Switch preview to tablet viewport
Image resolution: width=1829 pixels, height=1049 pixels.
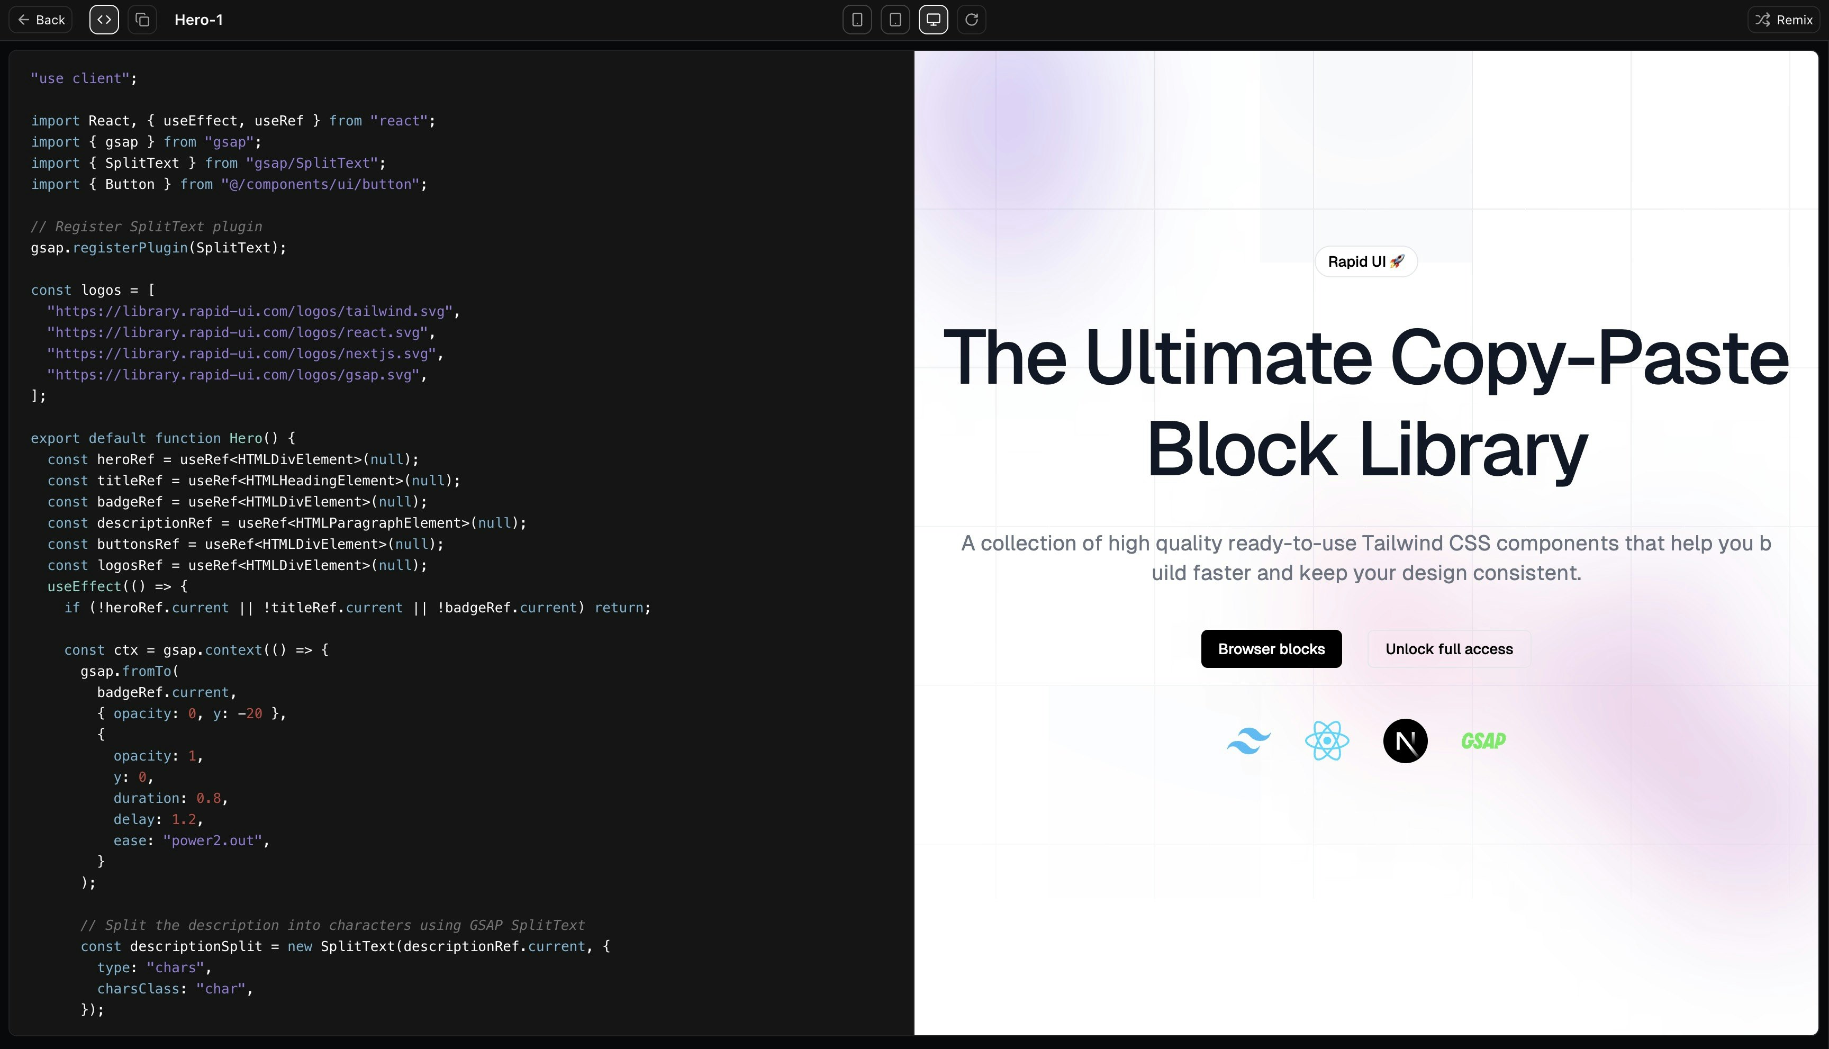pyautogui.click(x=895, y=20)
